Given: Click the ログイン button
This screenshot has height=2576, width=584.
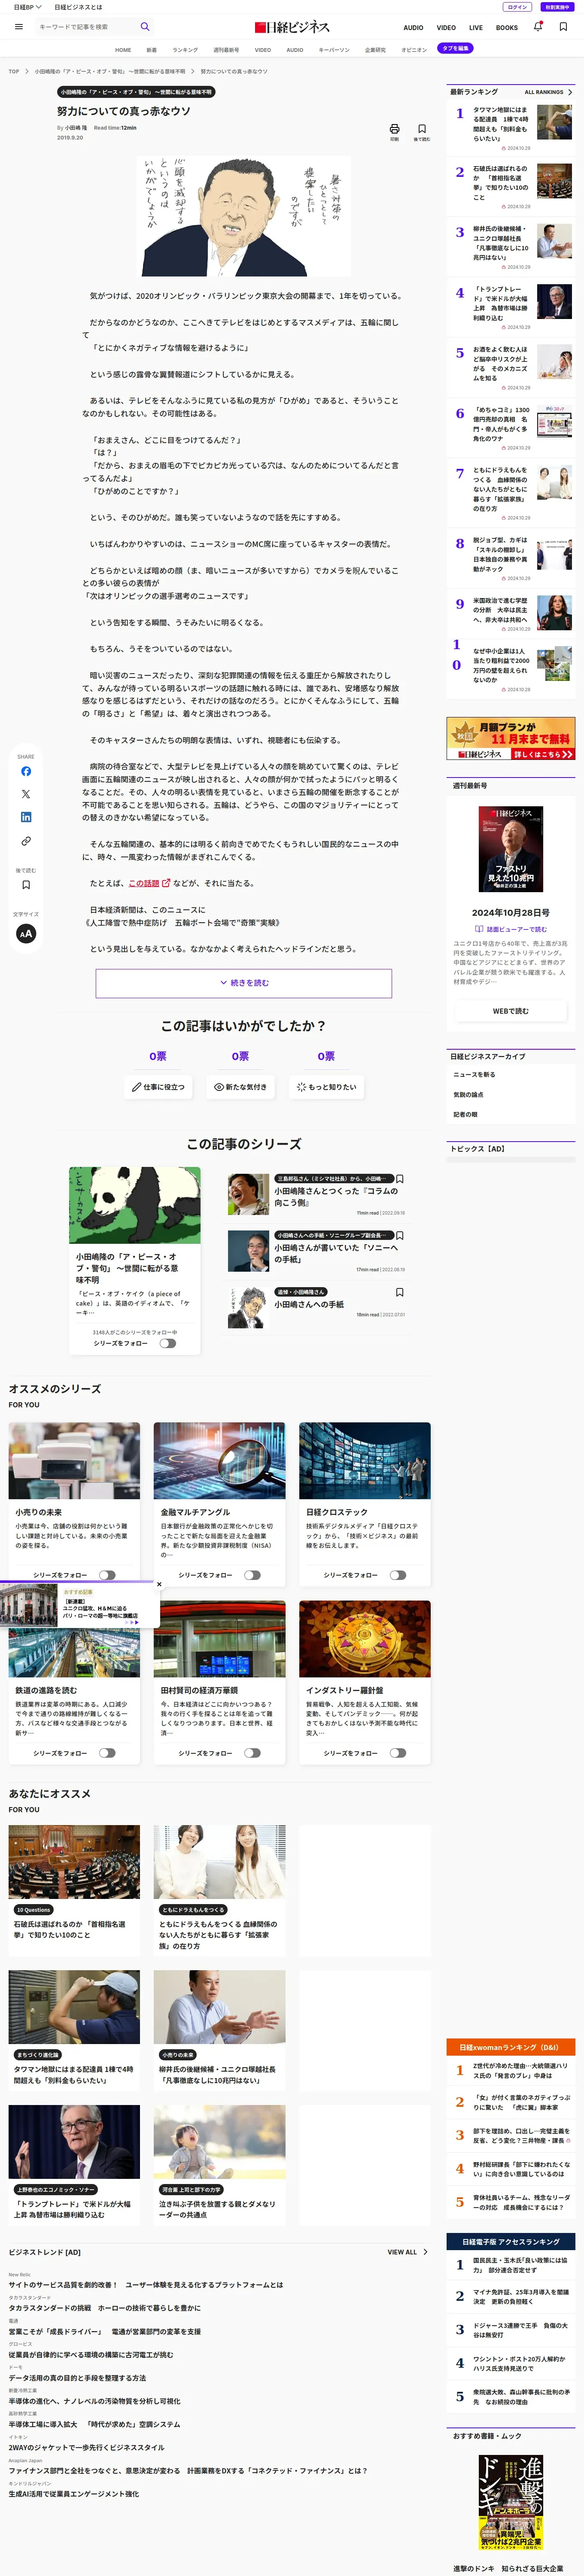Looking at the screenshot, I should 517,7.
